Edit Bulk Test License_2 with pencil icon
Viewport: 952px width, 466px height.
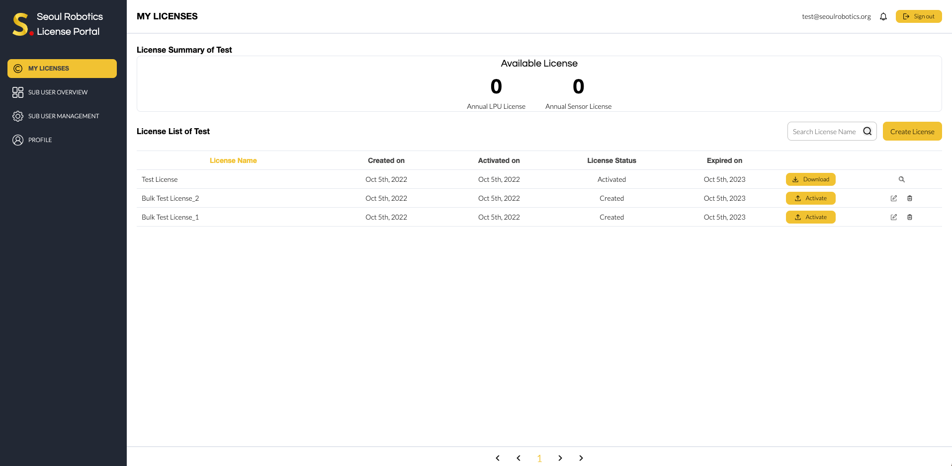pos(893,198)
